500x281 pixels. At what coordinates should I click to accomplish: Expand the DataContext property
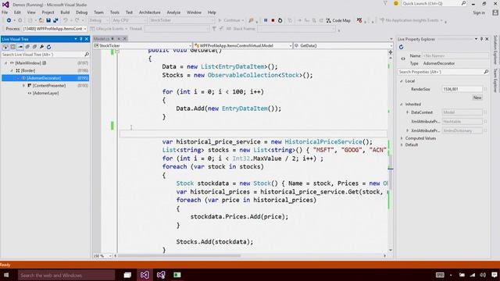pos(407,112)
